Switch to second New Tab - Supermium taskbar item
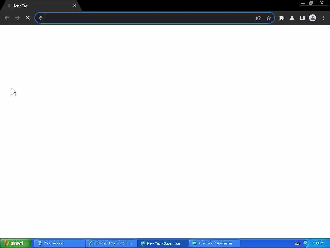Viewport: 330px width, 248px height. pyautogui.click(x=215, y=243)
